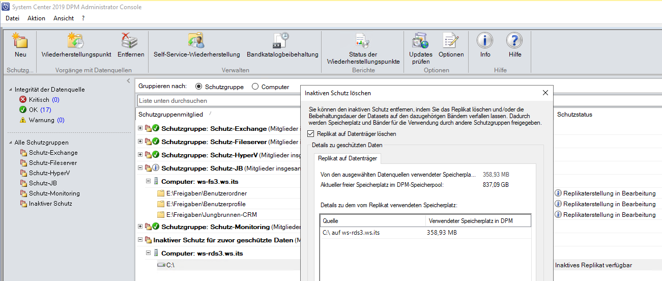662x281 pixels.
Task: Select the Computer grouping radio button
Action: coord(255,87)
